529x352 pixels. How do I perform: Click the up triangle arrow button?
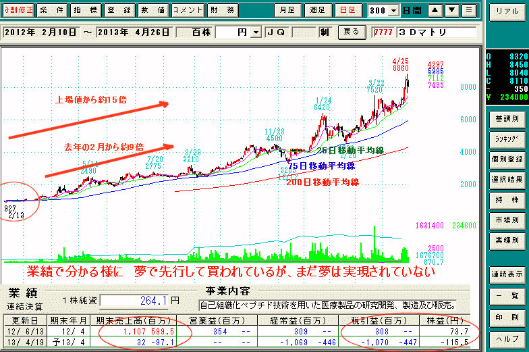[x=435, y=11]
